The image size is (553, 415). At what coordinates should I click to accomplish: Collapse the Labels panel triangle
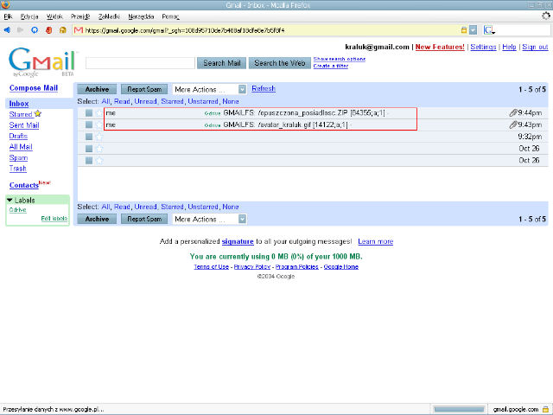click(x=10, y=200)
